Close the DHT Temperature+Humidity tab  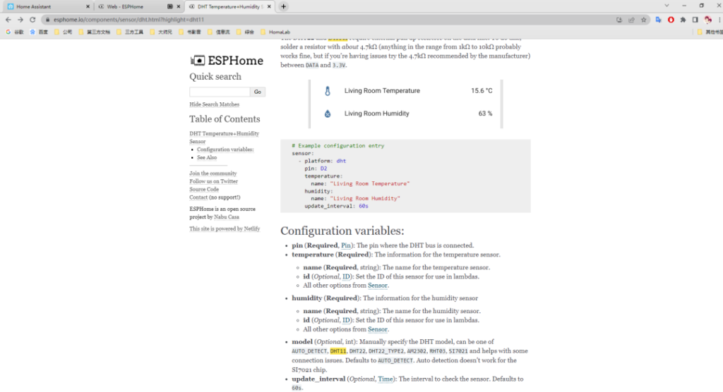(269, 6)
